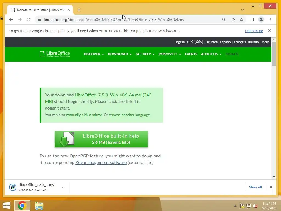Switch site language to Italiano
281x211 pixels.
pos(253,42)
